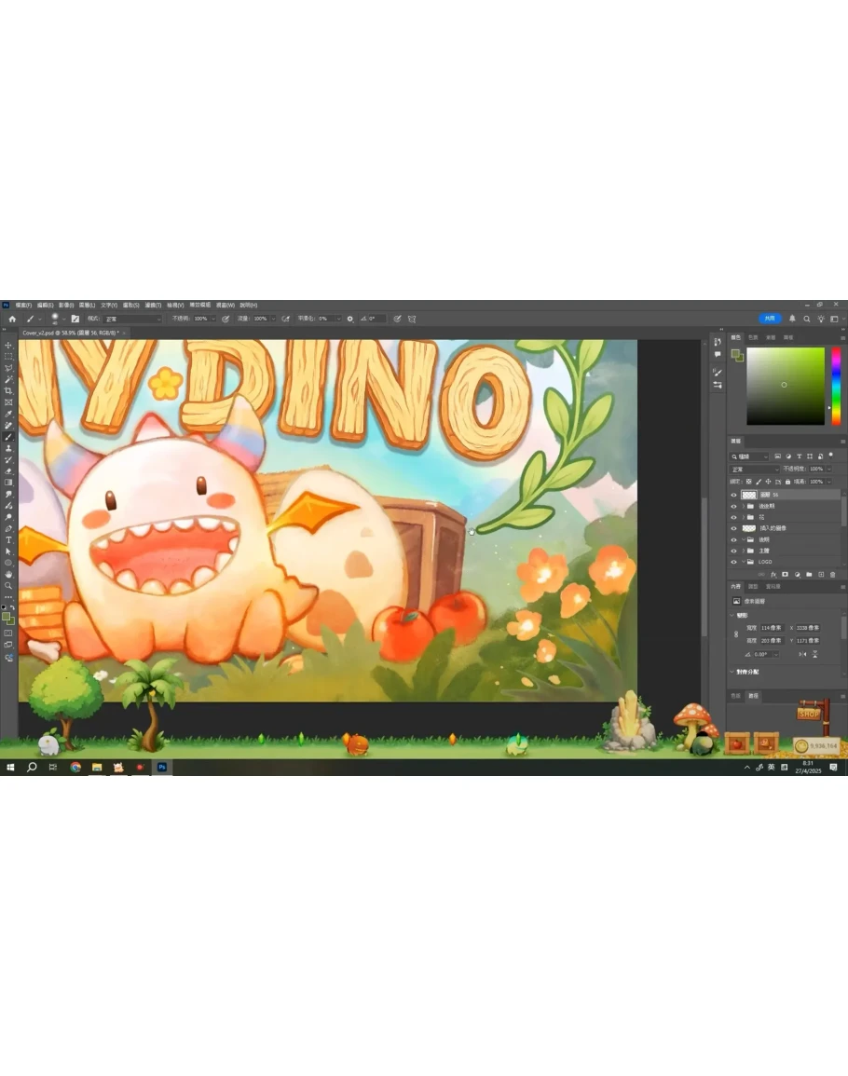Click the fx layer style icon
The width and height of the screenshot is (848, 1076).
click(x=773, y=574)
